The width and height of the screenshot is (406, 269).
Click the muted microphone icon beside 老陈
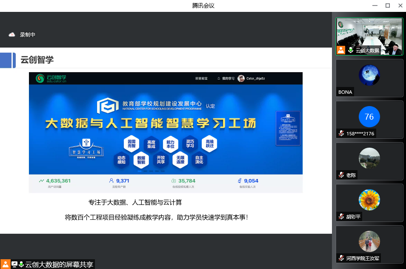pos(341,175)
